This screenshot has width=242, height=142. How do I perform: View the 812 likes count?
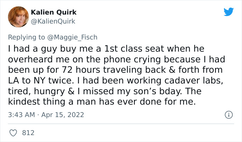(27, 132)
